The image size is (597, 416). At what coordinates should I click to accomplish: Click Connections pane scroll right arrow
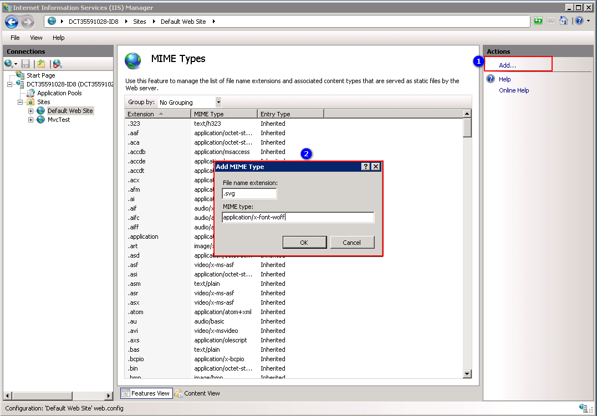109,396
